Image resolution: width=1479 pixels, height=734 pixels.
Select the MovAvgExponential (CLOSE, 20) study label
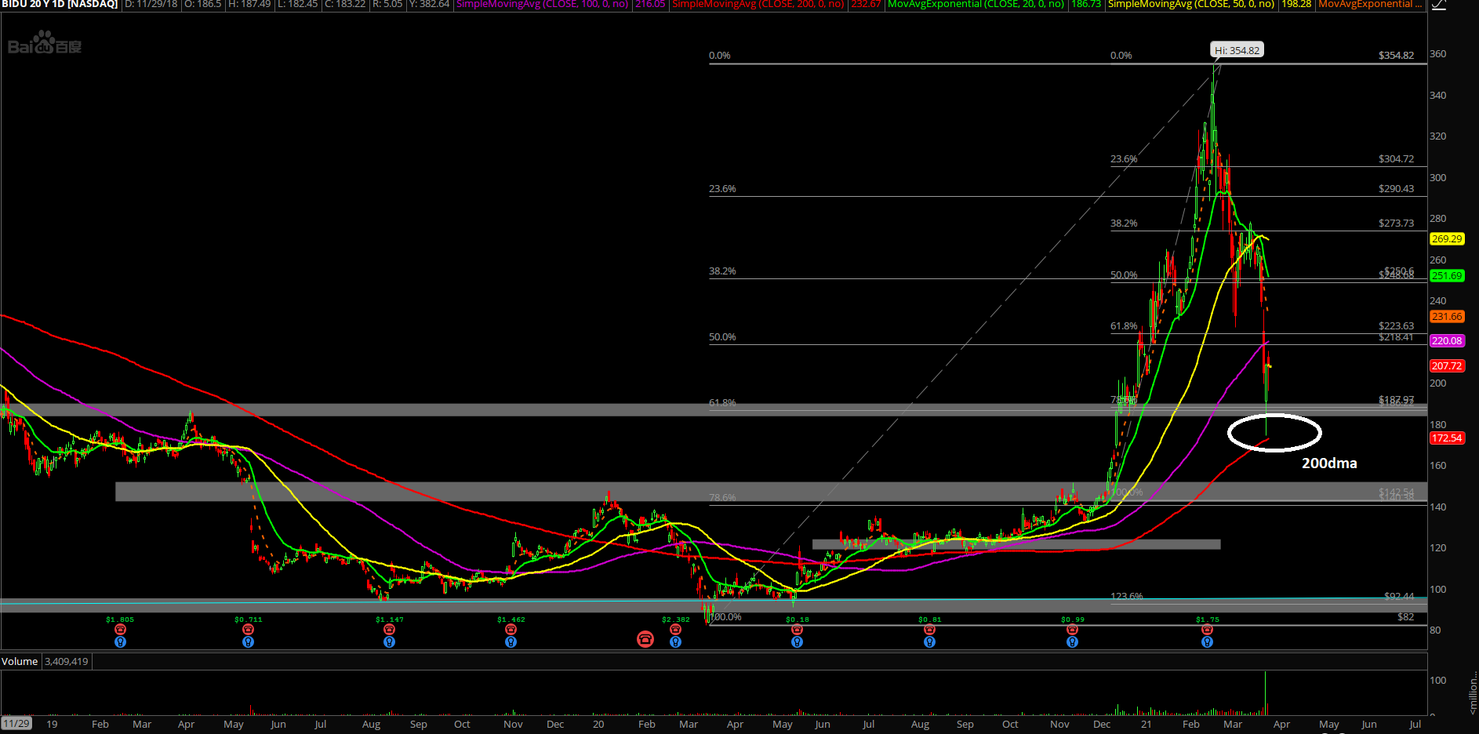976,4
